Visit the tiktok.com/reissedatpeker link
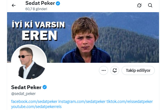This screenshot has width=163, height=110. click(x=130, y=102)
